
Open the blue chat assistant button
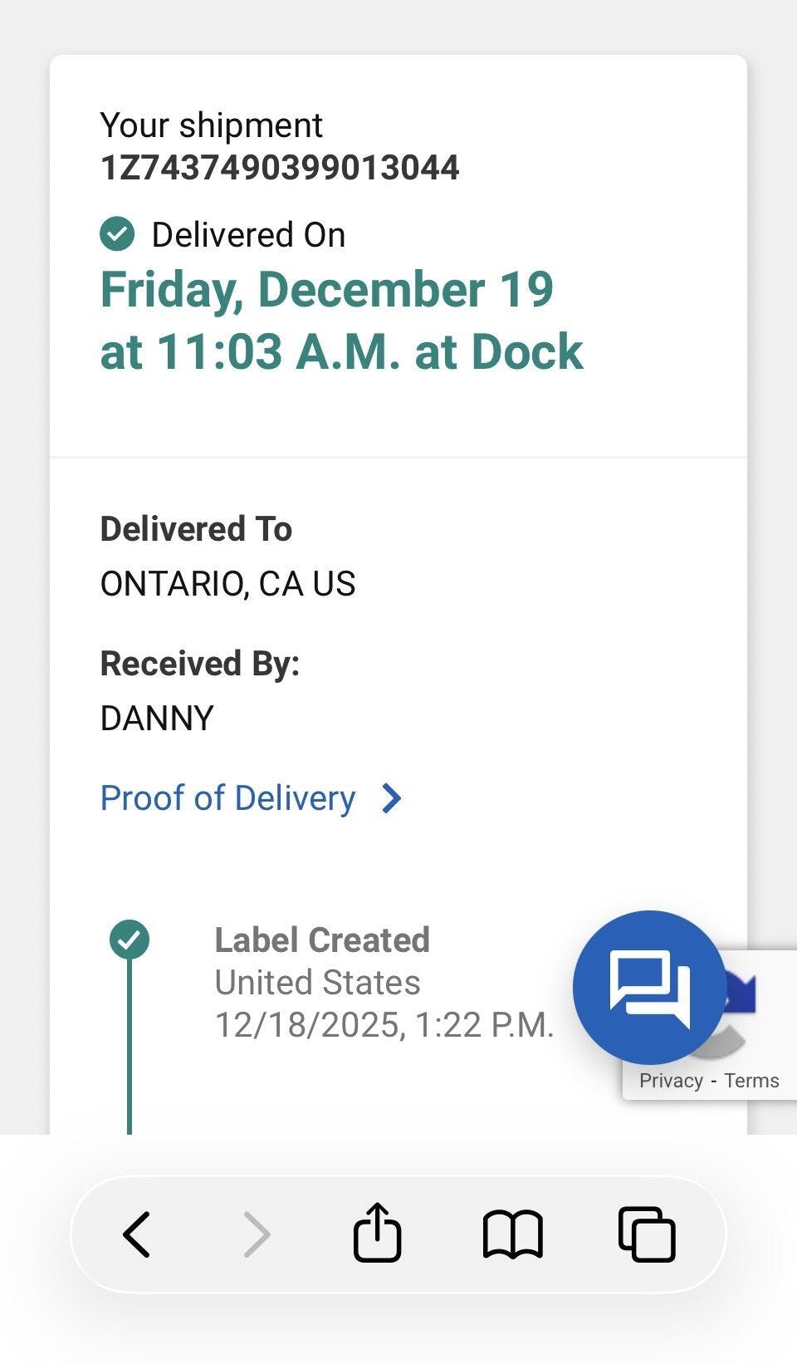(x=649, y=987)
